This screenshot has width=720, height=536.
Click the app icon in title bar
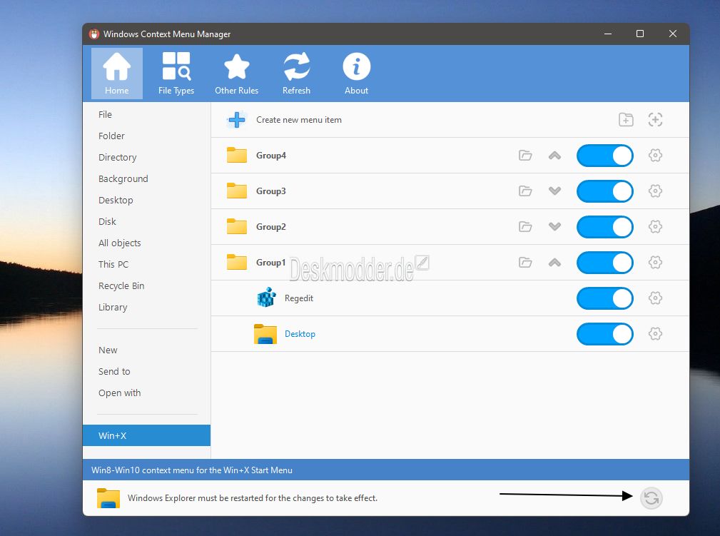(x=94, y=34)
